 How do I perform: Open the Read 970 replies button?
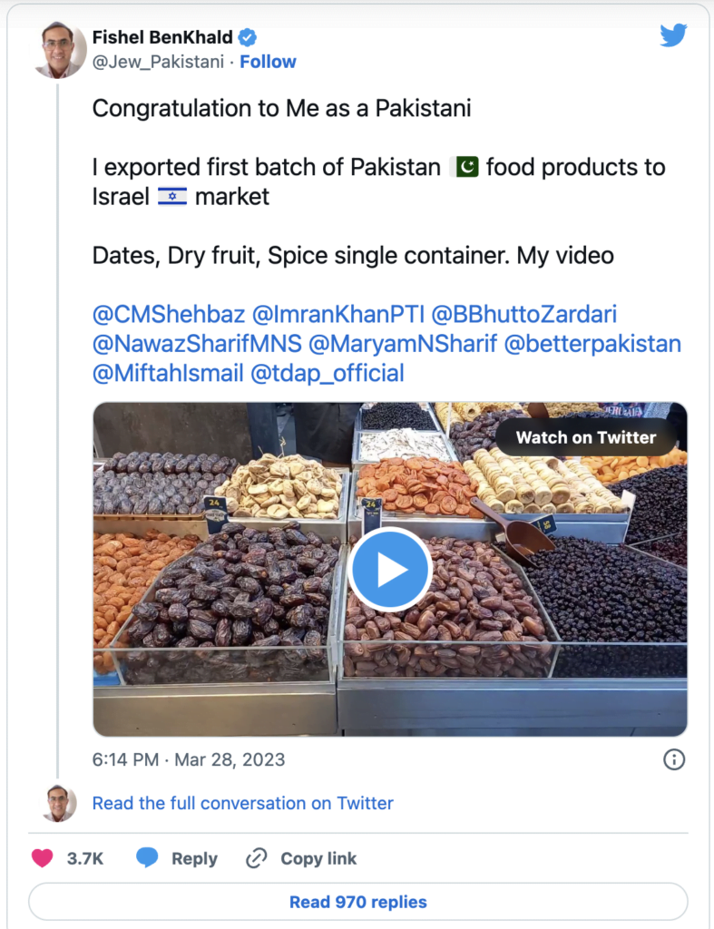coord(357,902)
